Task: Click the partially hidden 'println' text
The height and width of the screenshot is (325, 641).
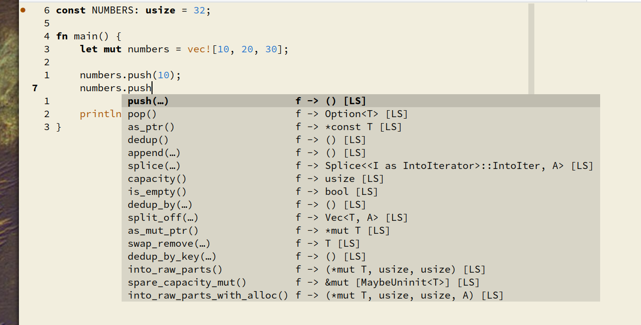Action: point(101,114)
